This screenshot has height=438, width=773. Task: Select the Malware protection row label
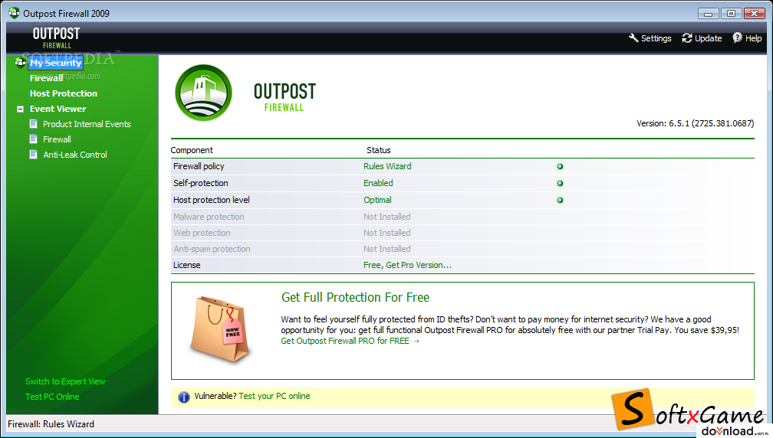pos(209,217)
